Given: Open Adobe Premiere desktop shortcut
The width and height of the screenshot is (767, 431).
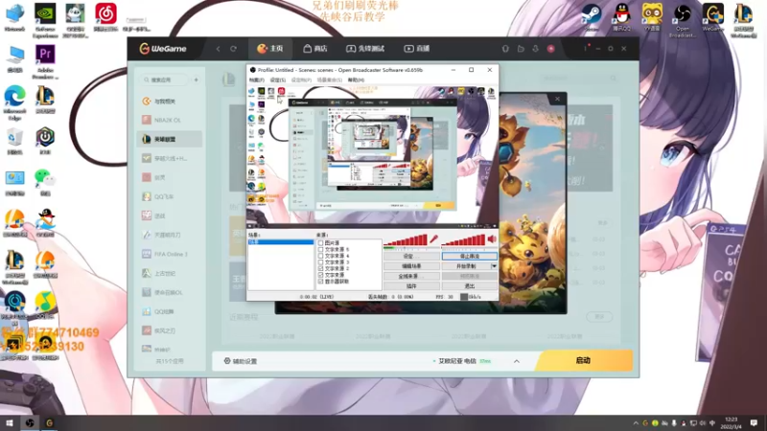Looking at the screenshot, I should pyautogui.click(x=45, y=61).
